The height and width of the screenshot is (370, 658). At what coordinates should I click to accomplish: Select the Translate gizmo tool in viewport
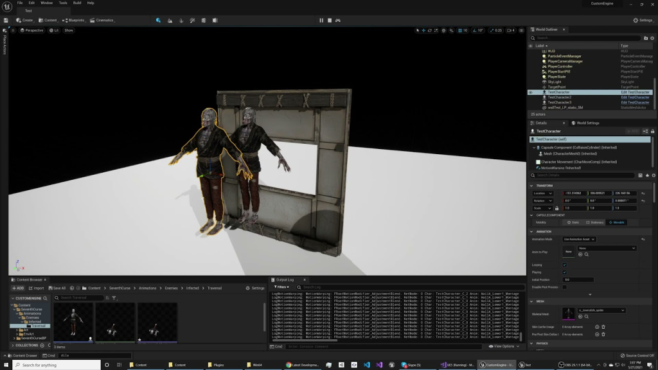(423, 30)
